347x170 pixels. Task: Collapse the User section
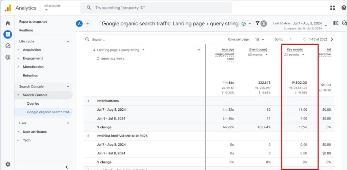pyautogui.click(x=68, y=123)
